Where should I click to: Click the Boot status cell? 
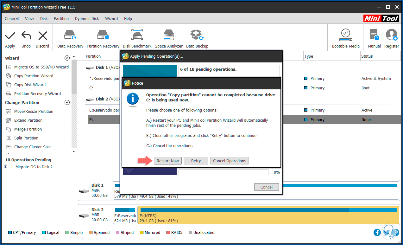point(365,88)
